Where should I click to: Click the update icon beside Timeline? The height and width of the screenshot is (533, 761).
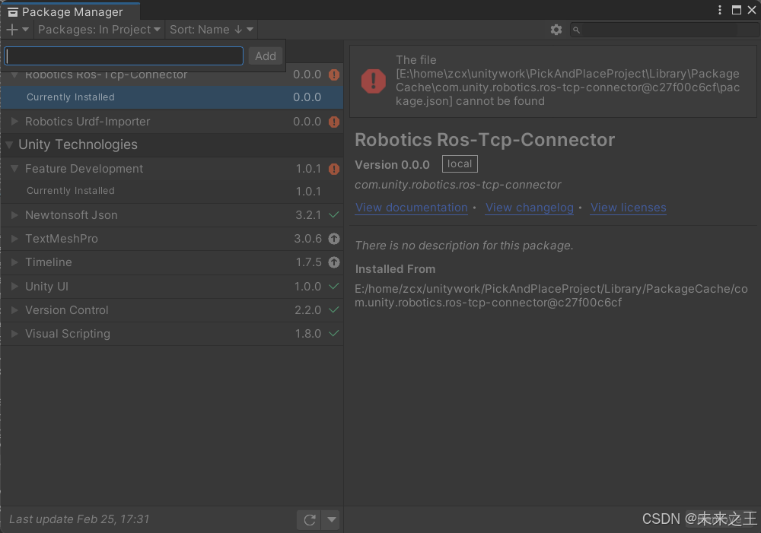click(333, 262)
